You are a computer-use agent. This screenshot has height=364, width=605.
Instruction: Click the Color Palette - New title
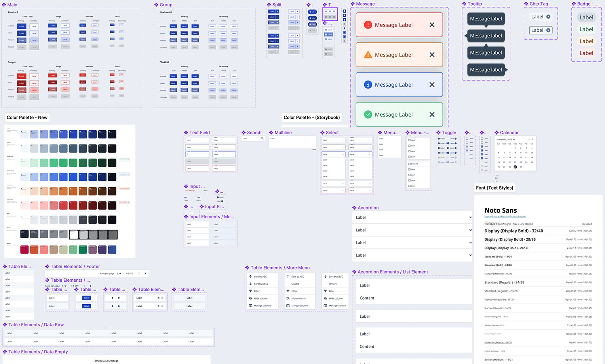pos(27,118)
